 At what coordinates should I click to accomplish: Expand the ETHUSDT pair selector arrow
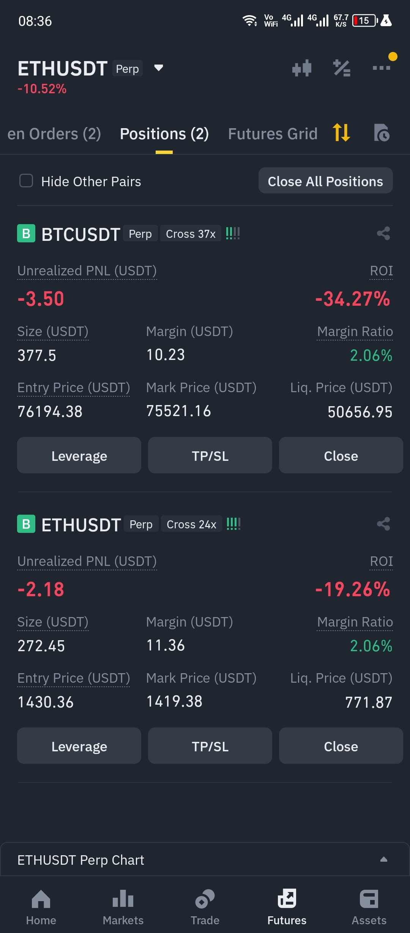click(159, 68)
